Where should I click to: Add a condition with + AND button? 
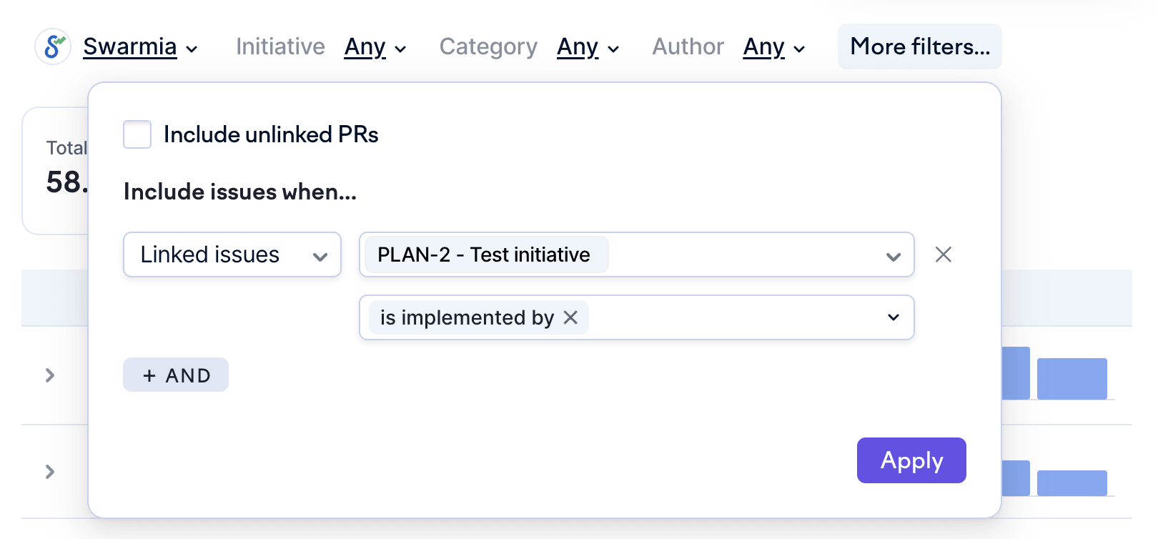[x=176, y=375]
